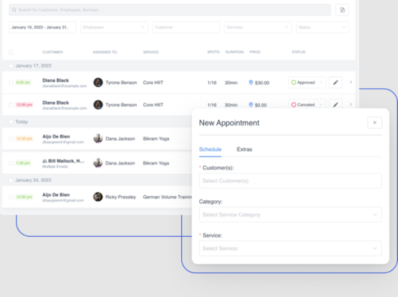The height and width of the screenshot is (297, 398).
Task: Check the January 17, 2023 group checkbox
Action: pyautogui.click(x=11, y=66)
